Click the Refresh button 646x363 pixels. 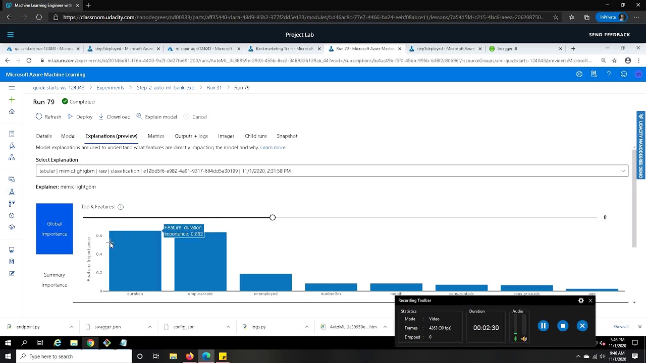coord(48,117)
